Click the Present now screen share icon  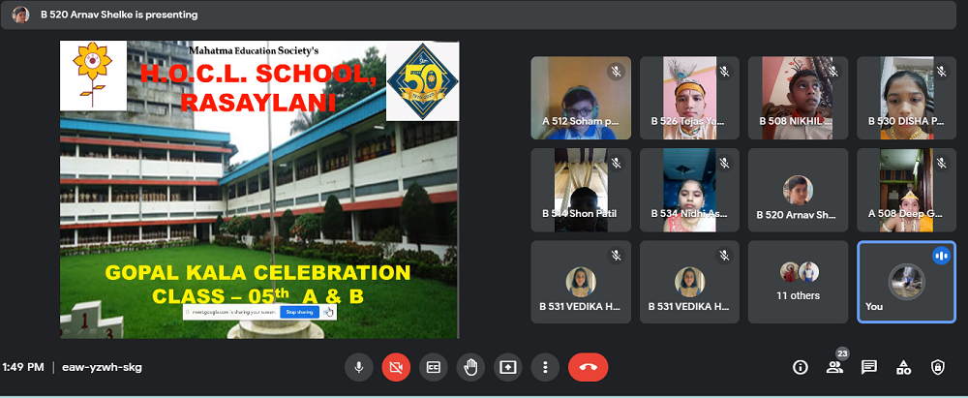(x=508, y=367)
